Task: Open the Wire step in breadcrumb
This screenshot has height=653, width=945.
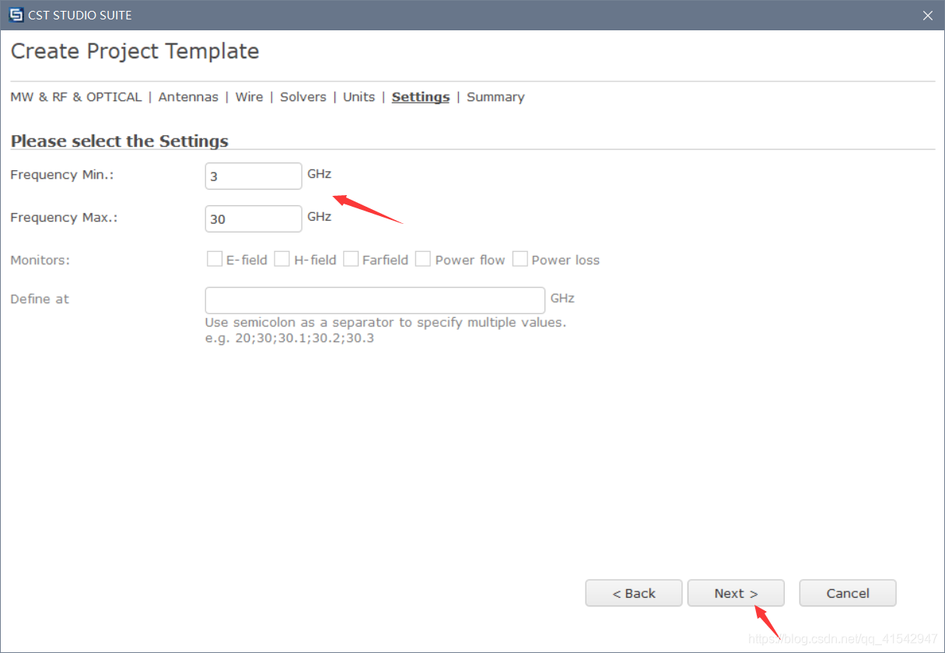Action: click(x=249, y=97)
